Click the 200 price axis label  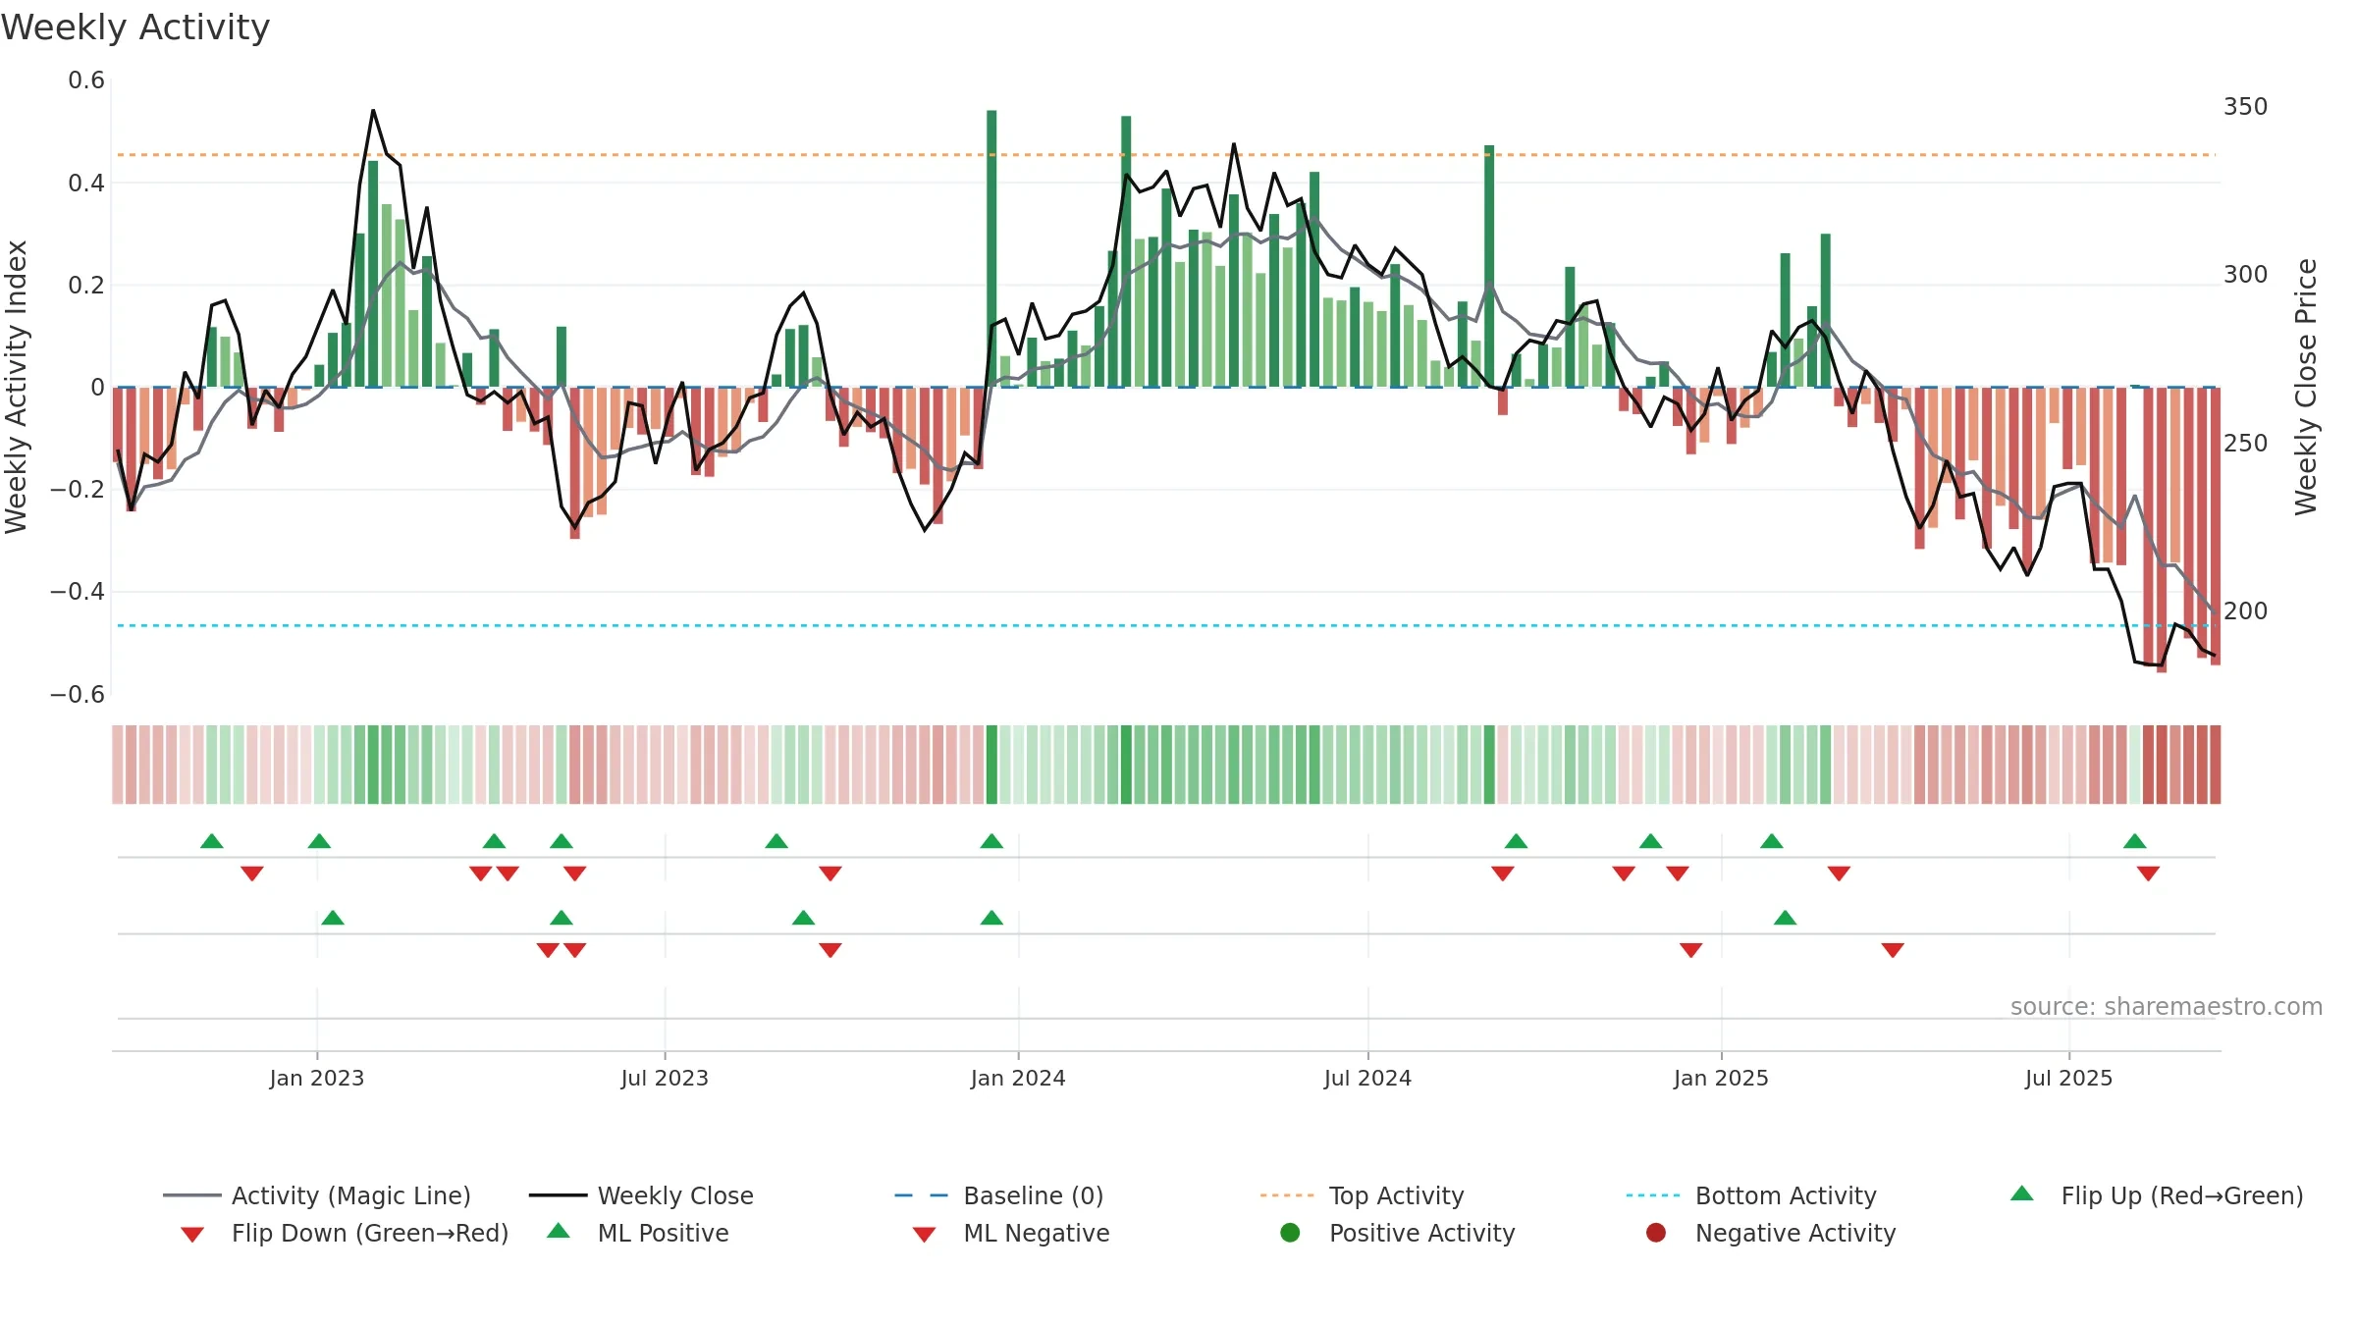(x=2245, y=610)
